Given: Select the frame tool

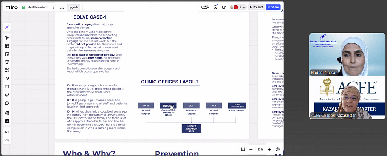Looking at the screenshot, I should (7, 86).
